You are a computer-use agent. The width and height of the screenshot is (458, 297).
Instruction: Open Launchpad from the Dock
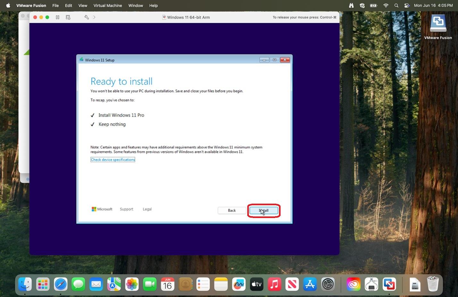tap(43, 284)
